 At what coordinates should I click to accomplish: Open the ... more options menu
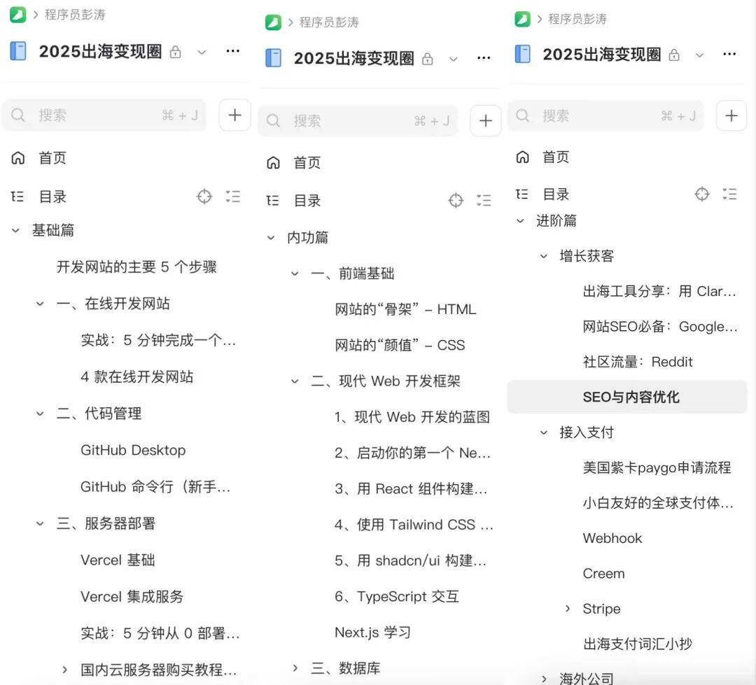coord(233,51)
